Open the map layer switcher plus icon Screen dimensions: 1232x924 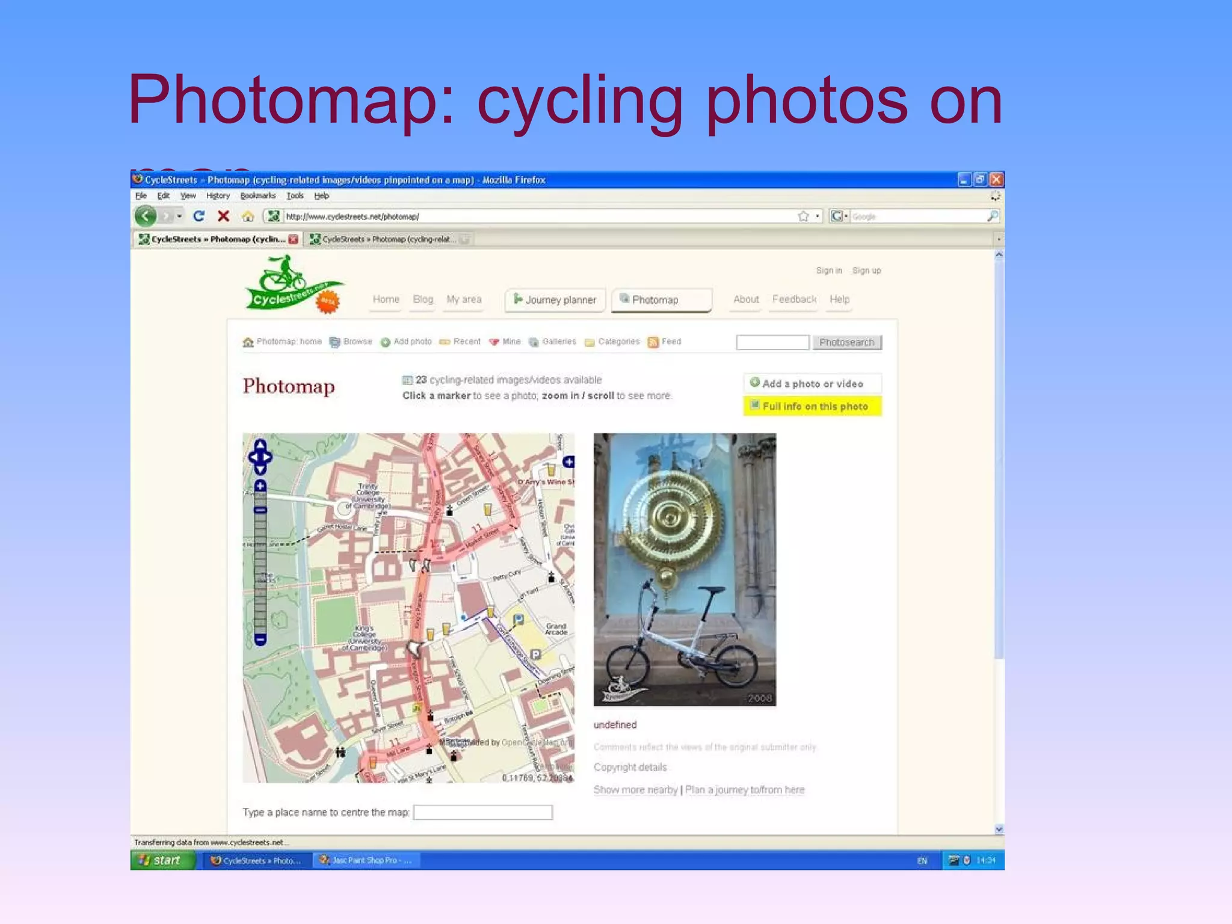pyautogui.click(x=568, y=462)
